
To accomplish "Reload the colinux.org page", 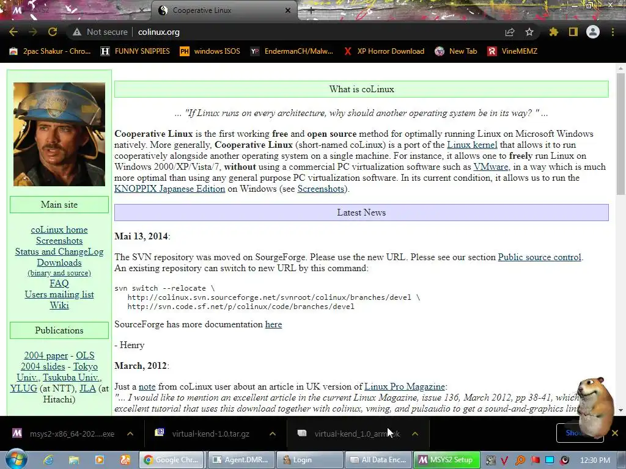I will coord(53,32).
